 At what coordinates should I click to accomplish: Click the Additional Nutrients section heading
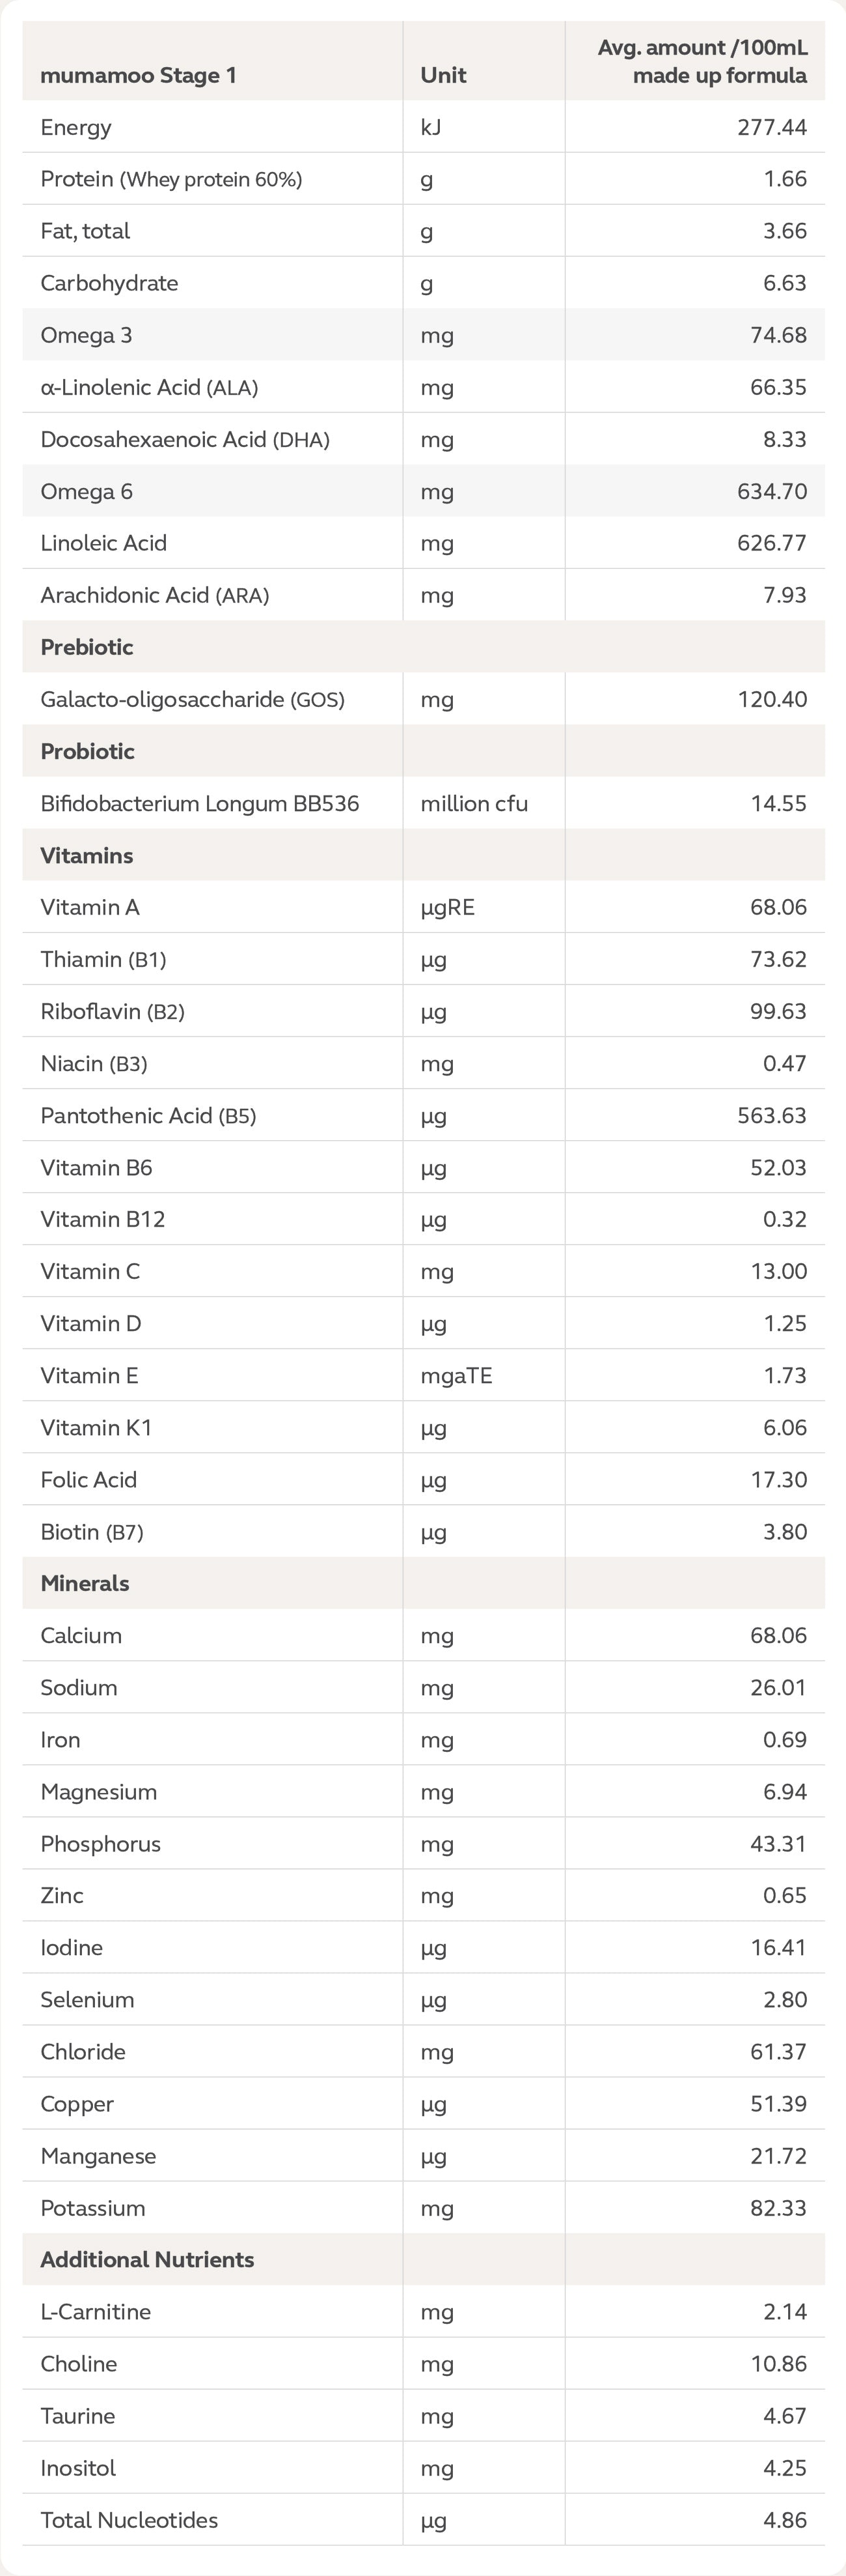[x=147, y=2260]
